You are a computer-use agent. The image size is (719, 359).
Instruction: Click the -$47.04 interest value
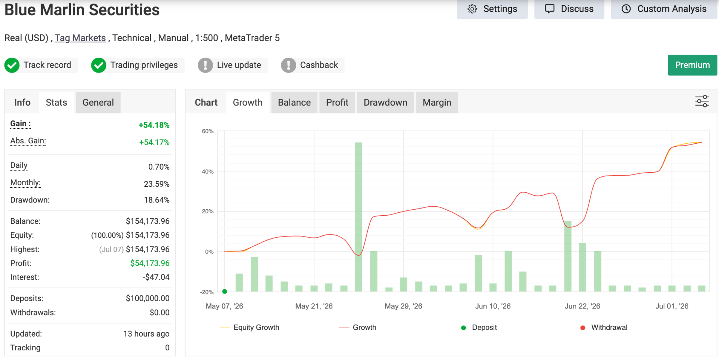click(x=156, y=277)
